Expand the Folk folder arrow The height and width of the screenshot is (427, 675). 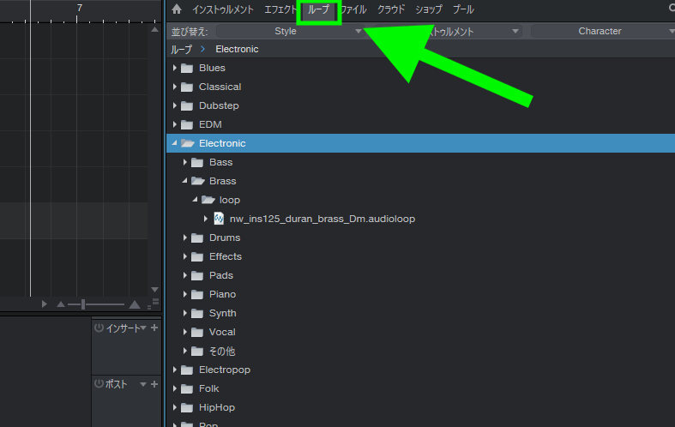click(174, 388)
